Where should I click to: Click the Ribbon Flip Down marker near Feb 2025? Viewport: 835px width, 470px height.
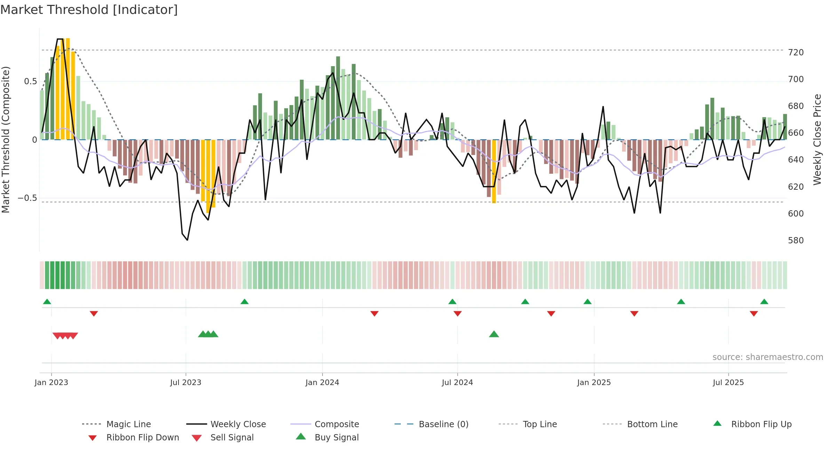point(634,314)
